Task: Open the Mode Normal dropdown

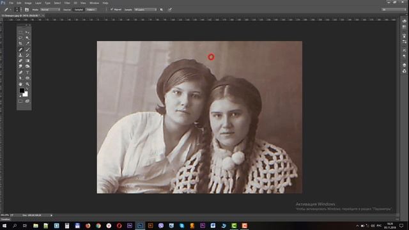Action: click(x=50, y=10)
